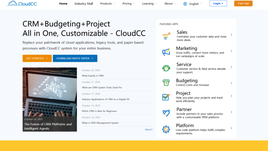Click the Budgeting app icon
This screenshot has height=151, width=268.
pos(166,83)
